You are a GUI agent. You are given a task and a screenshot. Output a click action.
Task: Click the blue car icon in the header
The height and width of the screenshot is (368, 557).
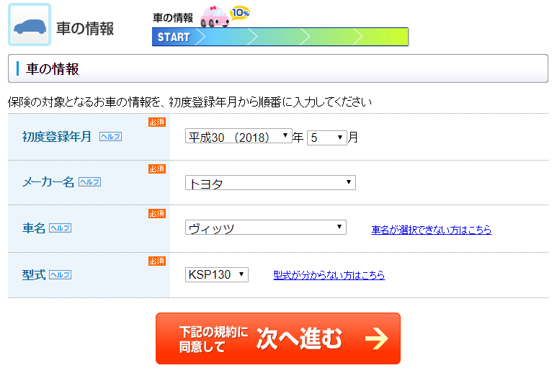[30, 26]
